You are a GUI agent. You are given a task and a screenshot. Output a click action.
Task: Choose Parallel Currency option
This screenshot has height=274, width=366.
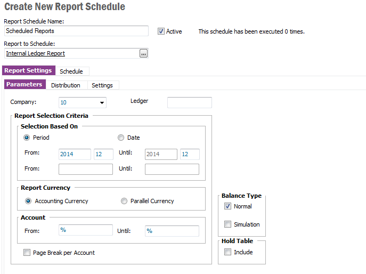(x=124, y=201)
